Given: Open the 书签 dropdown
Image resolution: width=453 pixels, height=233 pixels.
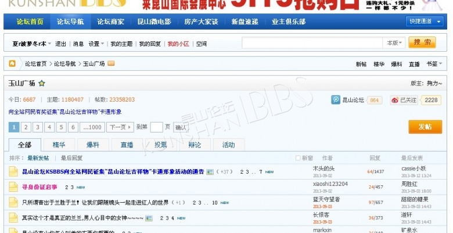Looking at the screenshot, I should click(434, 64).
